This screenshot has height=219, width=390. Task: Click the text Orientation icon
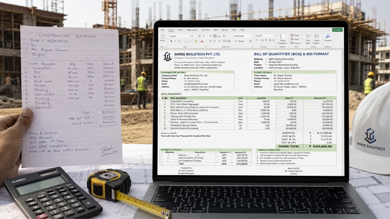pyautogui.click(x=224, y=36)
